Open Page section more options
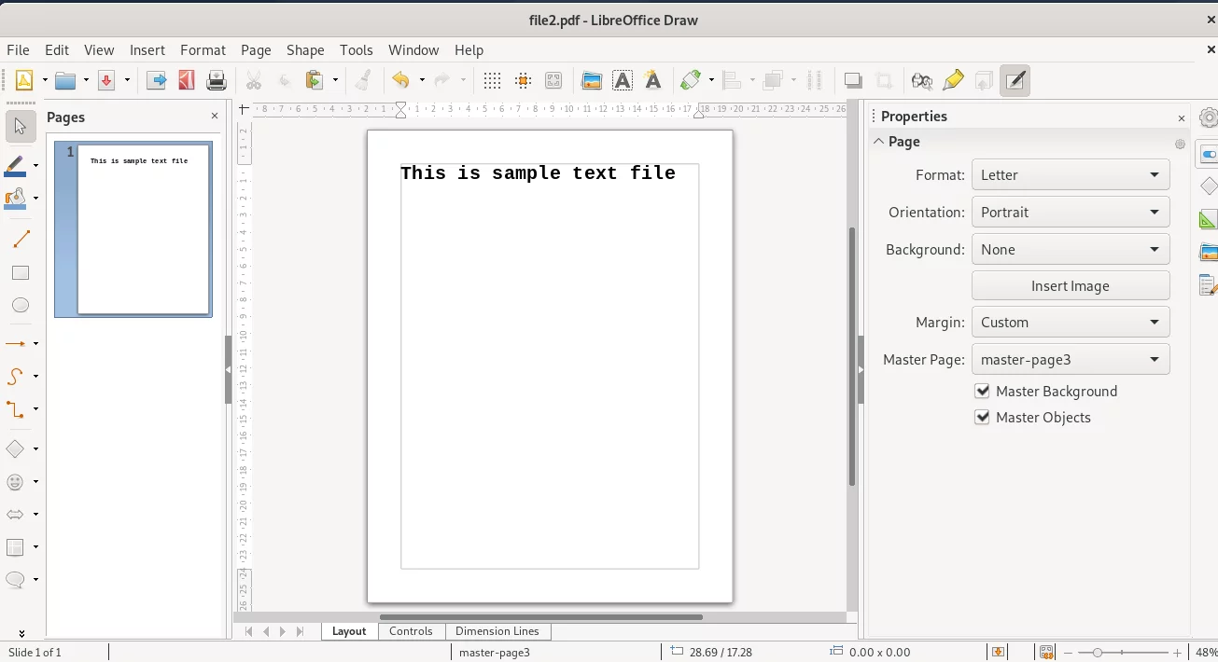This screenshot has width=1218, height=662. 1180,144
